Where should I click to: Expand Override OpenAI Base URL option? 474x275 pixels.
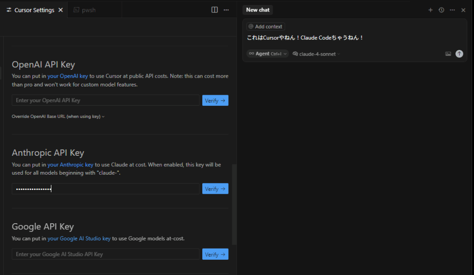pyautogui.click(x=58, y=116)
